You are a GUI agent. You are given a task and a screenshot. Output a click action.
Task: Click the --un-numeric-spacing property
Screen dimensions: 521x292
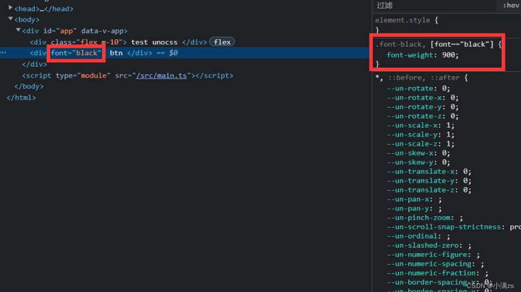429,264
